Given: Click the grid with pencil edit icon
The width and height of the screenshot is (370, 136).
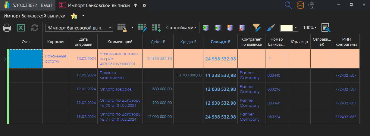Looking at the screenshot, I should 143,28.
